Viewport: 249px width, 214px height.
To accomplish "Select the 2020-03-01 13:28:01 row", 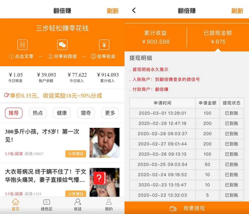I will tap(187, 113).
